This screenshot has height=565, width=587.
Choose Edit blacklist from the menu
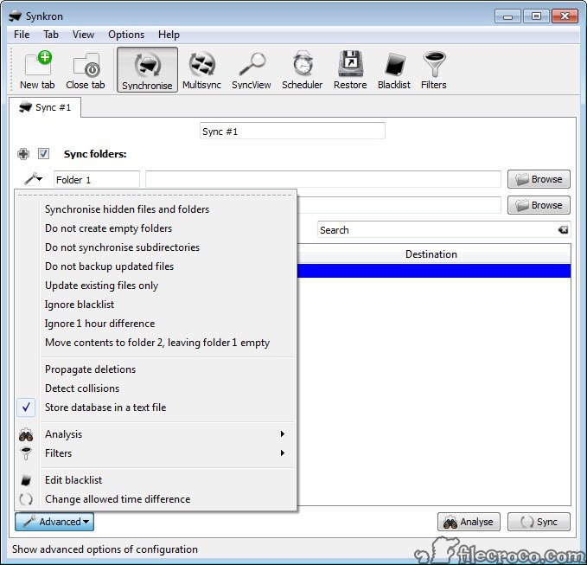(x=156, y=480)
